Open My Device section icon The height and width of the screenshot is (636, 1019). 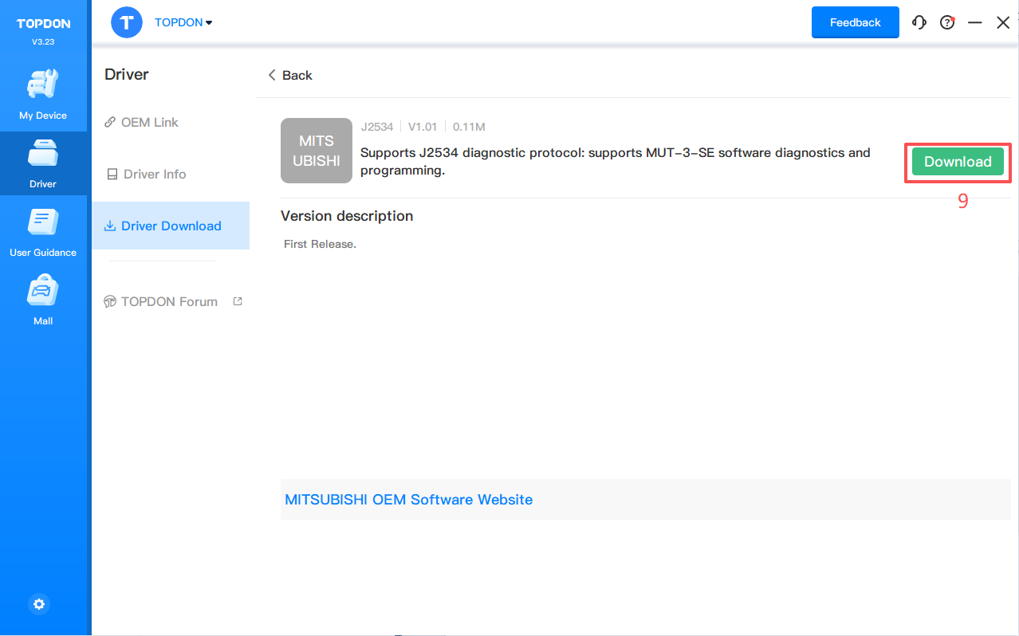tap(43, 84)
